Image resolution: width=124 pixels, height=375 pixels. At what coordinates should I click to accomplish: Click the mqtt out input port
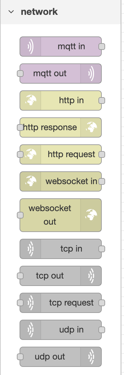[20, 74]
